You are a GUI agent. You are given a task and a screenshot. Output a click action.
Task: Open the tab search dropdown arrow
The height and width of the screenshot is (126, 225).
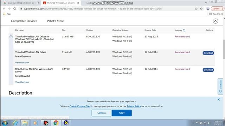[x=206, y=3]
